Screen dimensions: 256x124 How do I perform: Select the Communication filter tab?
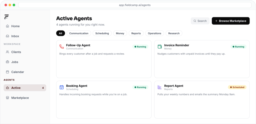(x=79, y=33)
